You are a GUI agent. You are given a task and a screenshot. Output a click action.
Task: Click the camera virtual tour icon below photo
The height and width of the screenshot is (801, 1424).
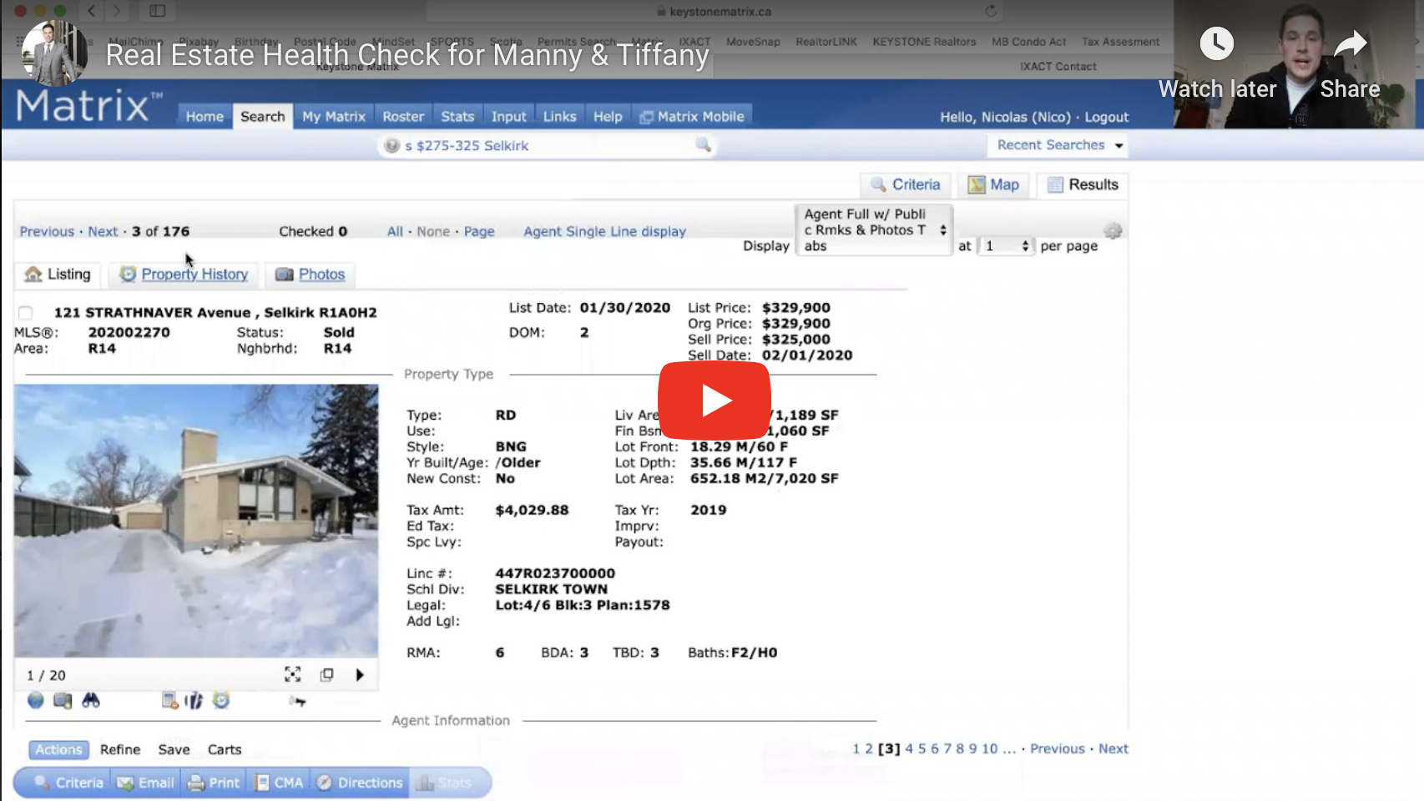point(63,700)
